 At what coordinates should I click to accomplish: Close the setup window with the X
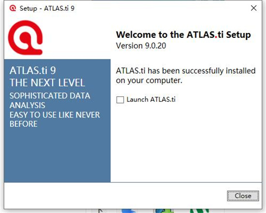tap(253, 8)
